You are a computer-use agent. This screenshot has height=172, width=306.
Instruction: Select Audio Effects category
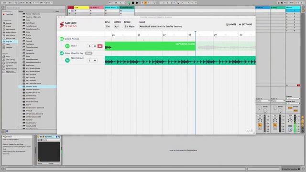tap(11, 32)
